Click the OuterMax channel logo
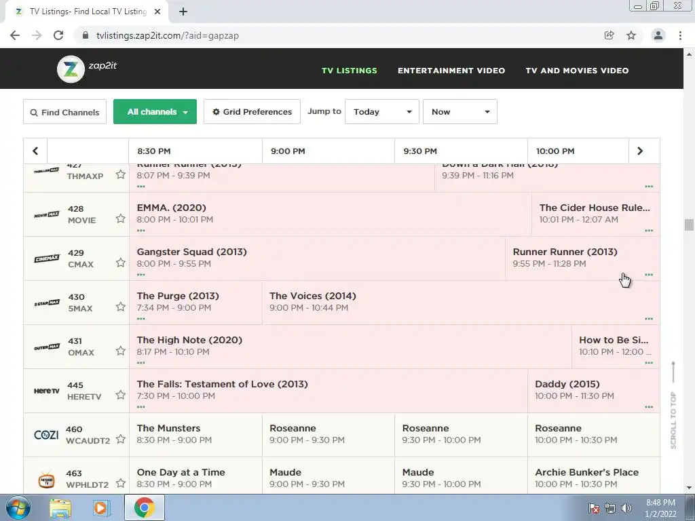Screen dimensions: 695x521 click(x=47, y=347)
